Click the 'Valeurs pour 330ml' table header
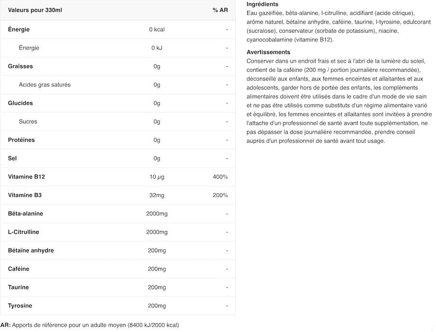This screenshot has height=332, width=436. (x=35, y=10)
